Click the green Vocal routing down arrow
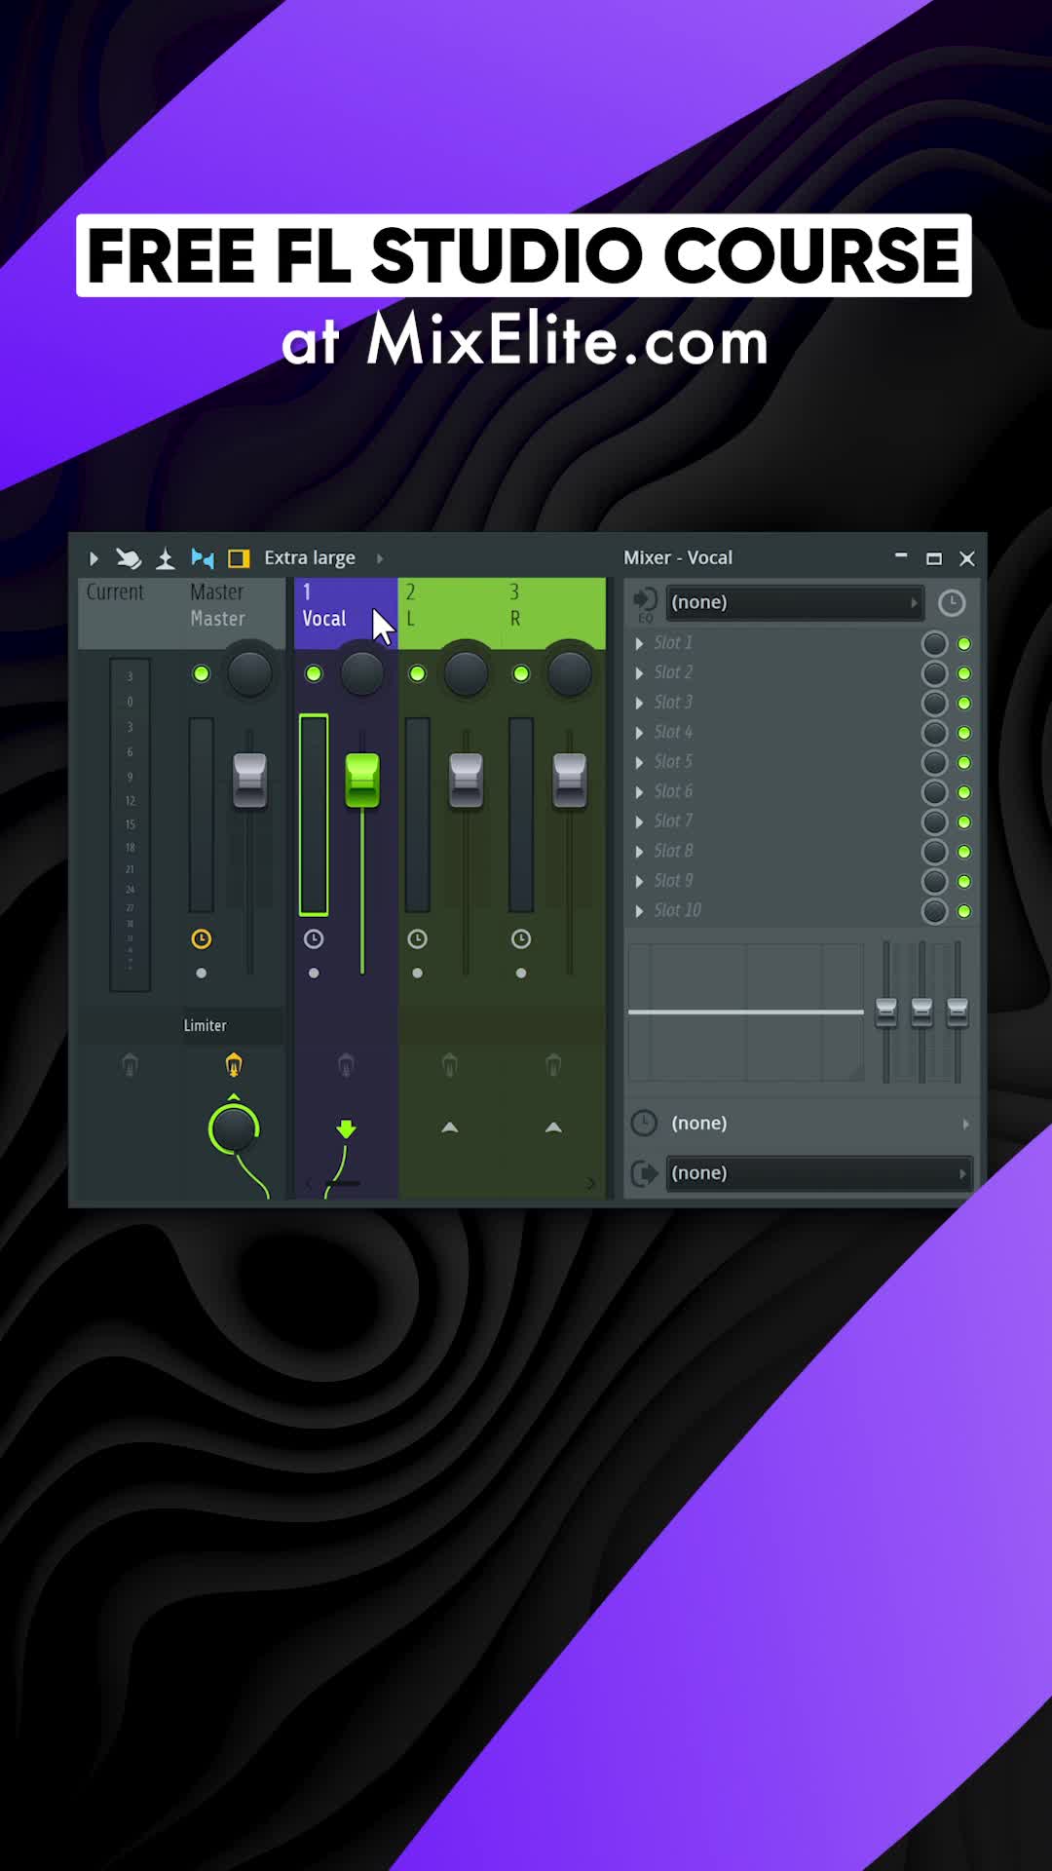The height and width of the screenshot is (1871, 1052). (346, 1129)
